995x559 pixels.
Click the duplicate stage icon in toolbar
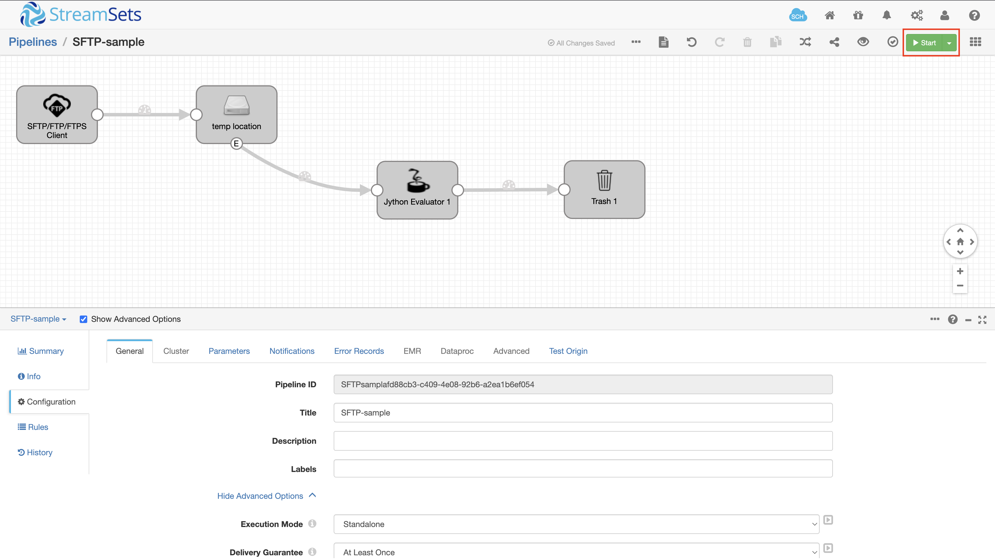click(776, 42)
